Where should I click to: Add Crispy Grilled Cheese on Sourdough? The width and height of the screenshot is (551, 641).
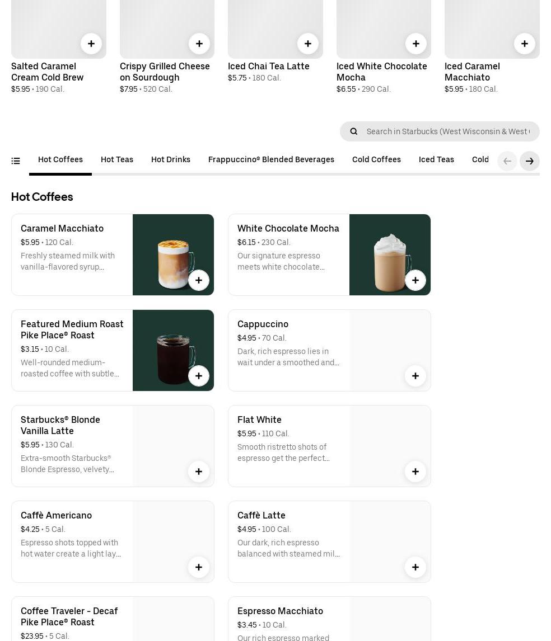199,44
